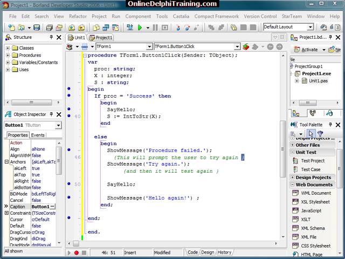
Task: Click the Tool Palette filter icon
Action: 320,134
